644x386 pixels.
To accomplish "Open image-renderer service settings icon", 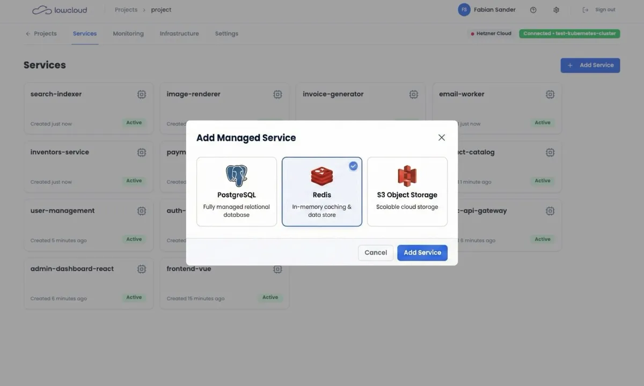I will pos(277,94).
